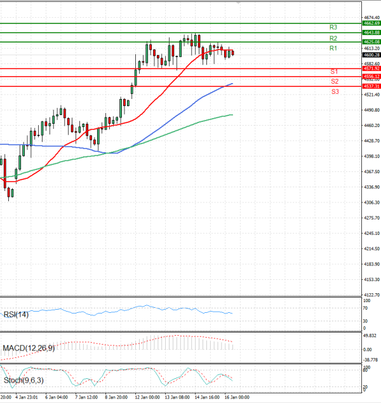
Task: Click the 4122.70 price axis value
Action: point(371,295)
